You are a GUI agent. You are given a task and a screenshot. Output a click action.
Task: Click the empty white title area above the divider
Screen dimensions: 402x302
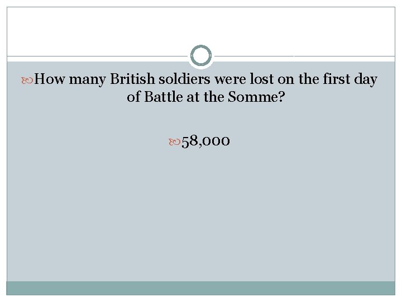click(x=201, y=28)
